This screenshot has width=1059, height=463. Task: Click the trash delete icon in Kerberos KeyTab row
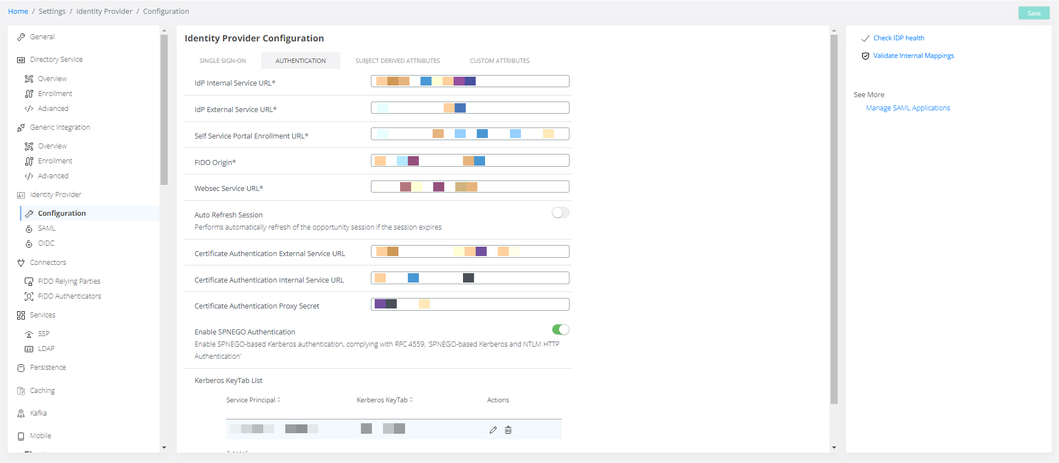(508, 430)
